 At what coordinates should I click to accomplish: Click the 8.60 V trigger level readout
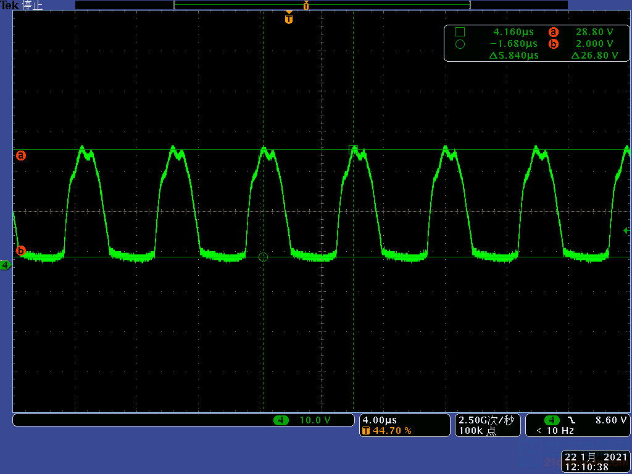(611, 420)
